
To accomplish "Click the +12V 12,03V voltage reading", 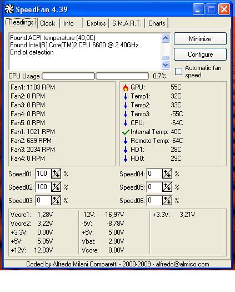I will [32, 250].
